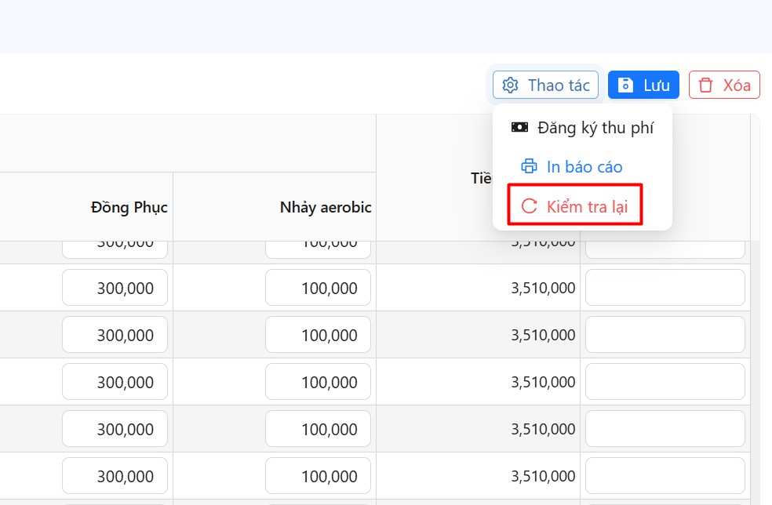Image resolution: width=772 pixels, height=505 pixels.
Task: Click the Nhảy aerobic column header
Action: coord(325,207)
